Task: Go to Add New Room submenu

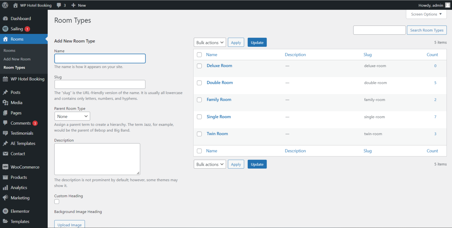Action: (x=17, y=59)
